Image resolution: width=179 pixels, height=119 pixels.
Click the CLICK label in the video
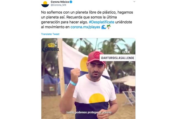click(126, 52)
